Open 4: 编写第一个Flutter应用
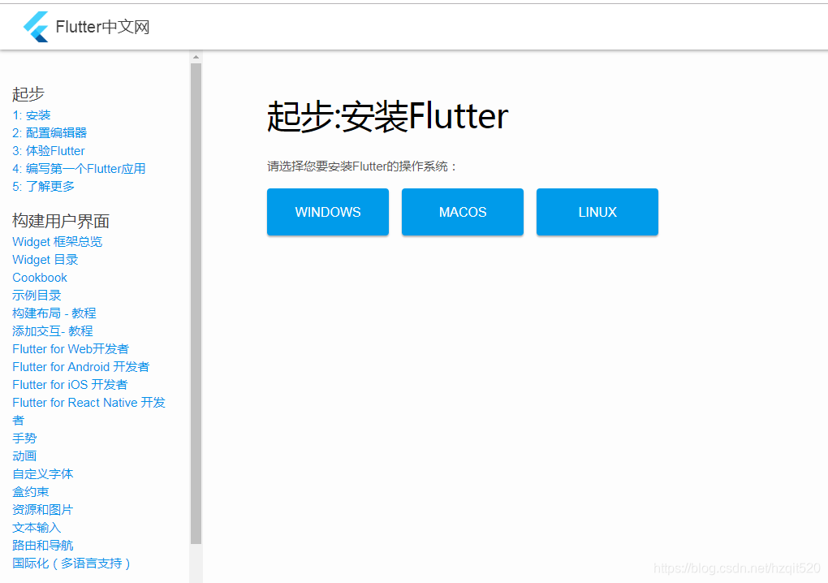The width and height of the screenshot is (828, 583). point(79,168)
